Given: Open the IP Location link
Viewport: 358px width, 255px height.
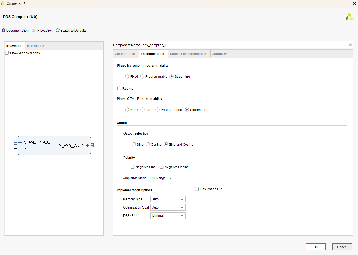Looking at the screenshot, I should tap(44, 31).
